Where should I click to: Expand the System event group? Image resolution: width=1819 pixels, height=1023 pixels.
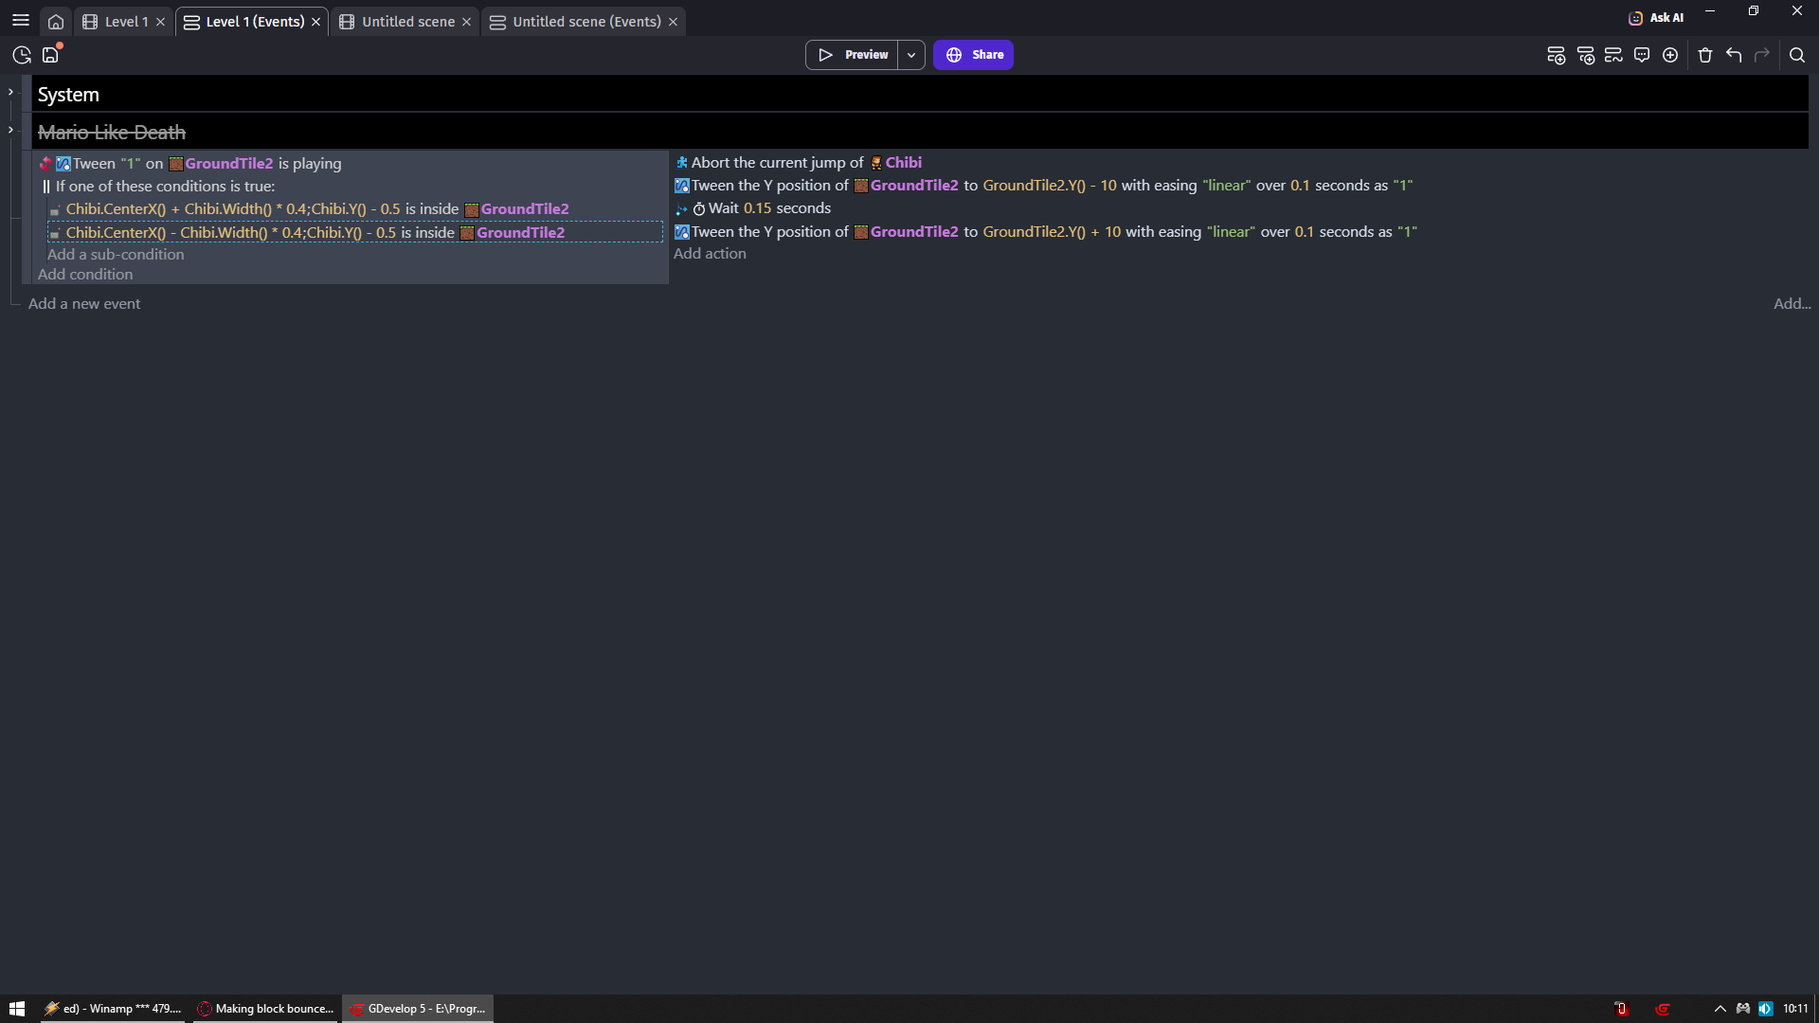tap(10, 92)
